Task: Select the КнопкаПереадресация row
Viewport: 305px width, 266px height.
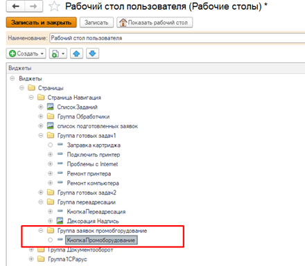Action: [96, 211]
